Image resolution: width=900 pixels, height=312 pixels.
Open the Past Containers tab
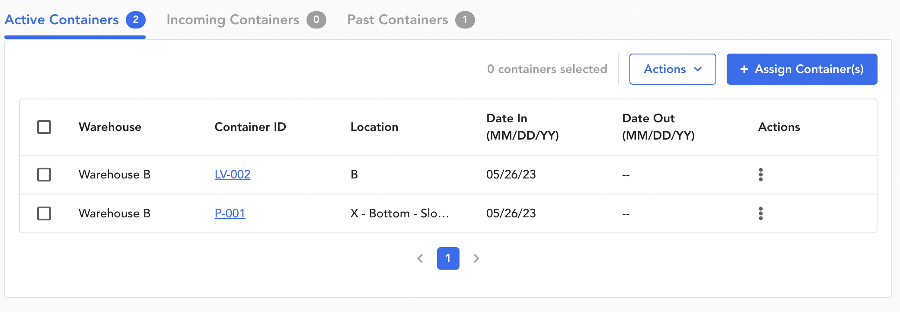tap(398, 20)
